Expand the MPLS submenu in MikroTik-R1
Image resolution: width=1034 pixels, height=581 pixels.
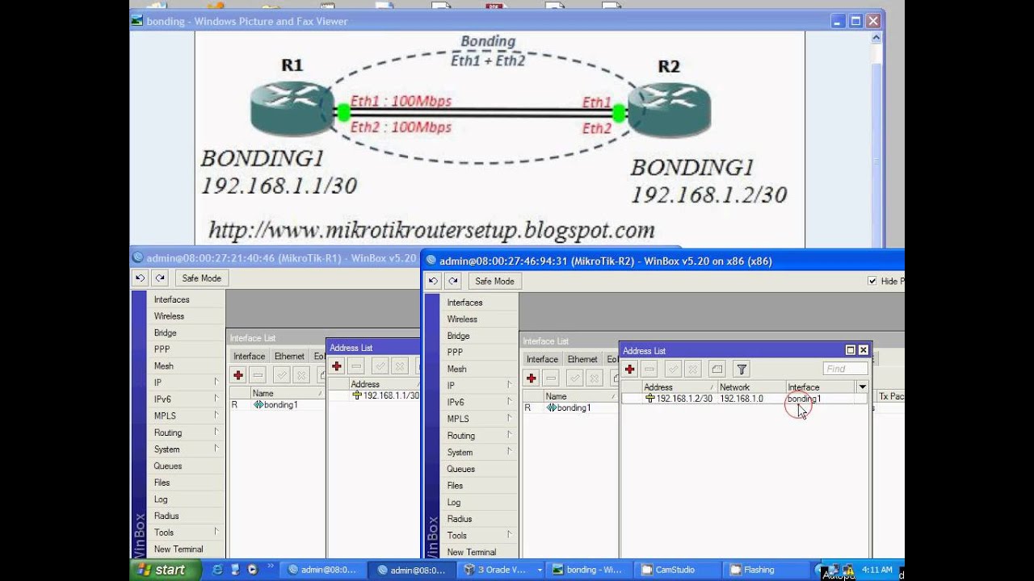point(216,416)
